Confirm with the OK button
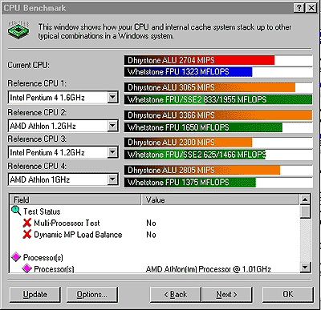This screenshot has height=310, width=321. point(288,295)
